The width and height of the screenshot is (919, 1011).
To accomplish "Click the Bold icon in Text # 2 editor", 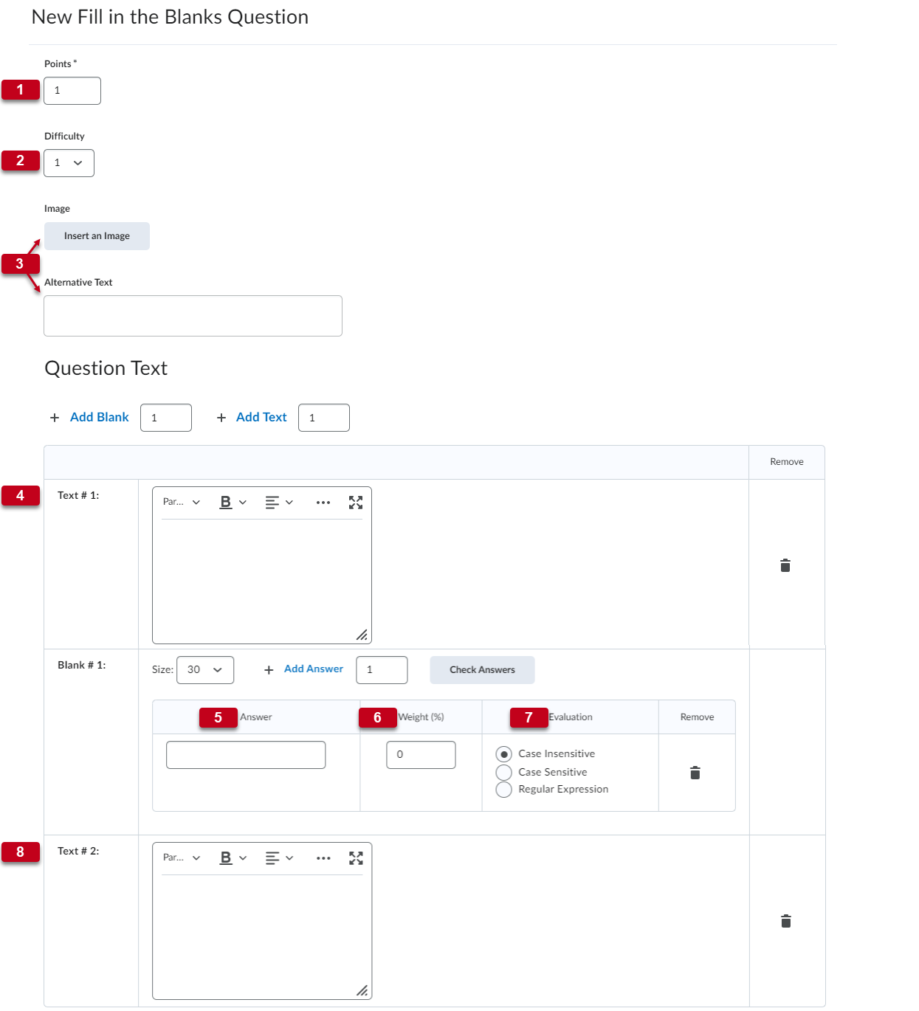I will 226,858.
